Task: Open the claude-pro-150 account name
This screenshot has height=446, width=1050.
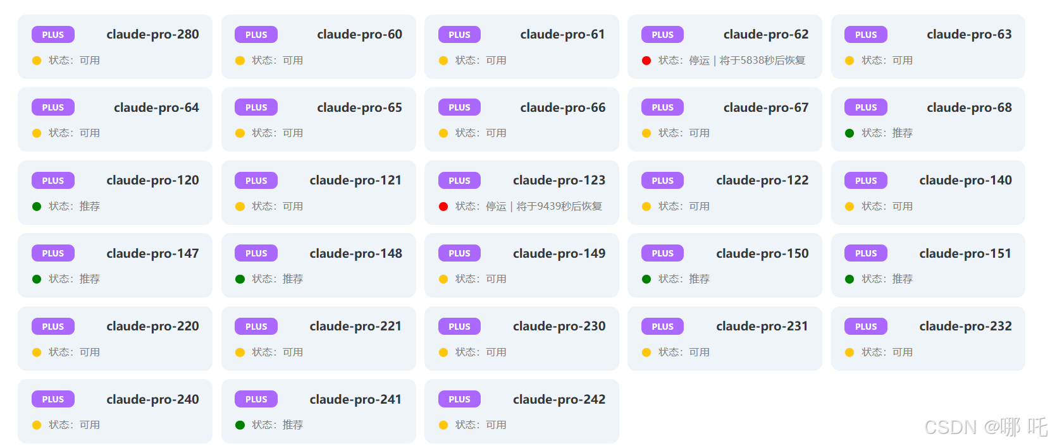Action: coord(762,254)
